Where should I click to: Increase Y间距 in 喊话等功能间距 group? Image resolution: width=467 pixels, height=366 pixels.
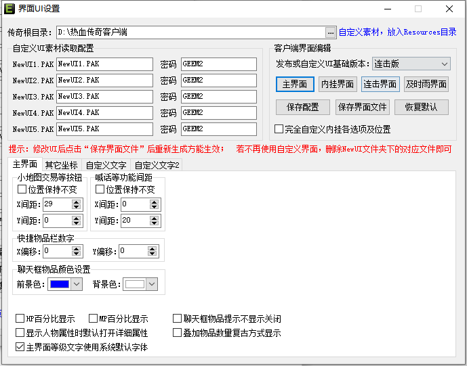(154, 219)
